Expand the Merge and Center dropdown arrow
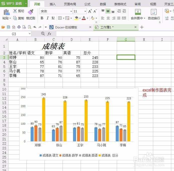The image size is (174, 171). (x=144, y=18)
